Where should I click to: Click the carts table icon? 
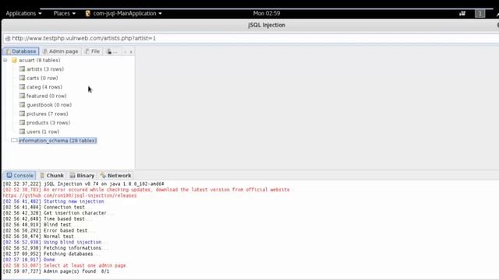pos(22,78)
